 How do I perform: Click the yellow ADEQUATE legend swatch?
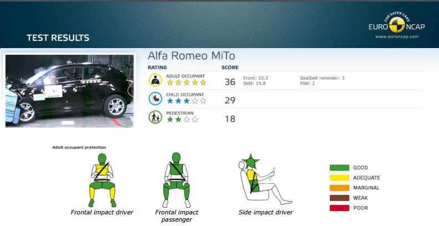[x=339, y=178]
